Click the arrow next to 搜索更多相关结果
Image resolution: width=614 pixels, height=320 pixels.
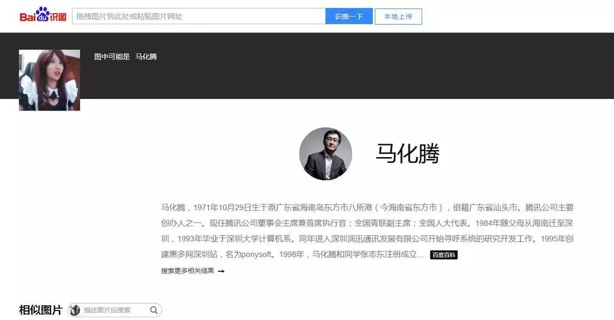(221, 271)
